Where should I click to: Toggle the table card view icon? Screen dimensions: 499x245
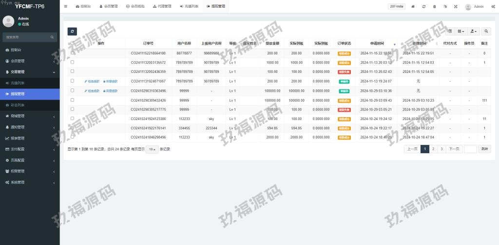coord(450,31)
